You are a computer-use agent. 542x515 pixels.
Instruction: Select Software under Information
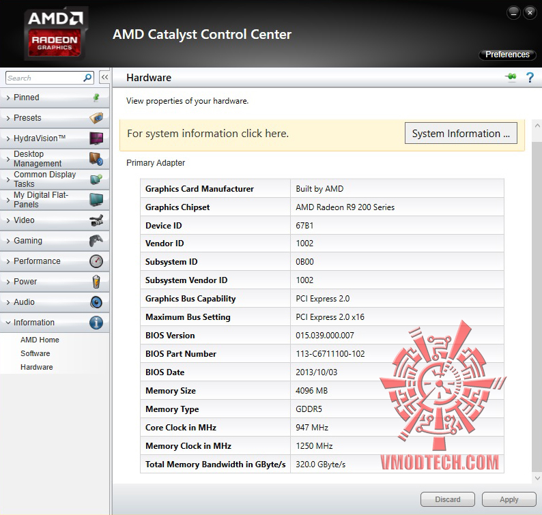[x=35, y=353]
